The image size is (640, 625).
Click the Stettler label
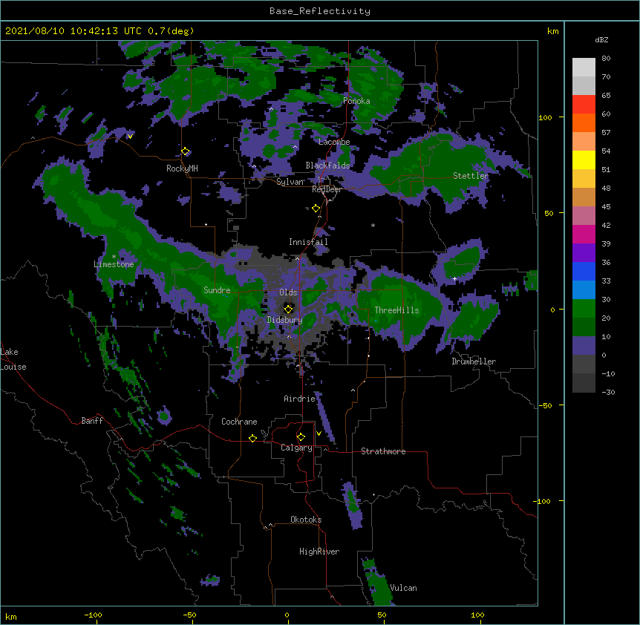[x=471, y=176]
